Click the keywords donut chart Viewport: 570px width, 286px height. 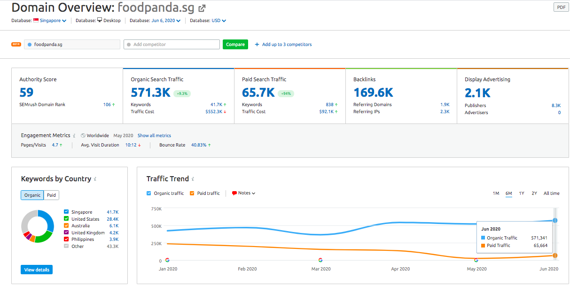tap(38, 226)
